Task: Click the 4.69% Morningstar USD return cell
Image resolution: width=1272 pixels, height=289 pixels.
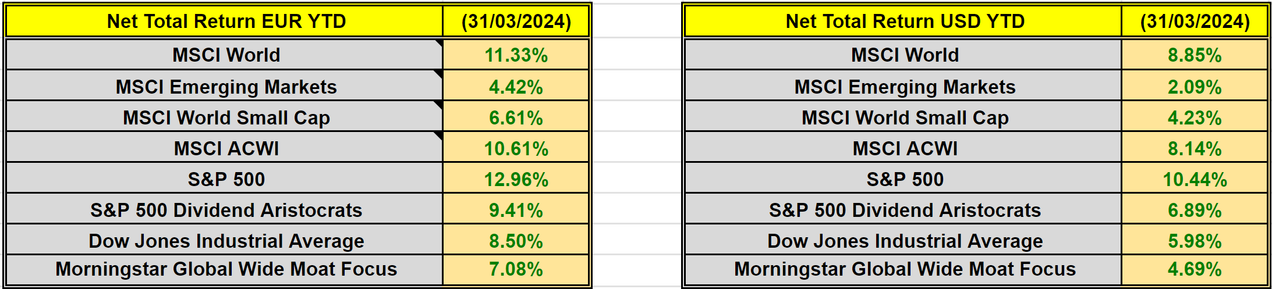Action: click(x=1195, y=269)
